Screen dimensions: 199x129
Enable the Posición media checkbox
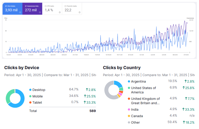point(65,6)
